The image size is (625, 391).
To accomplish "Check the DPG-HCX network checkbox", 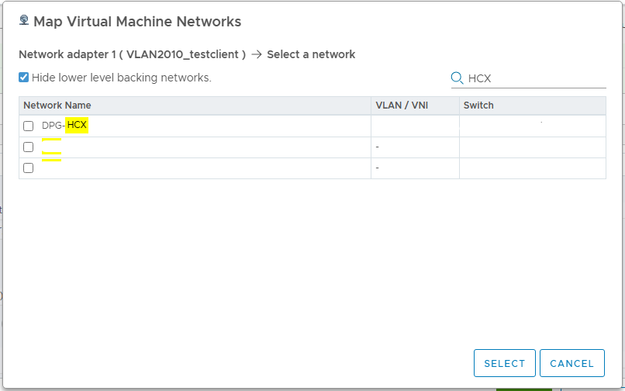I will pos(28,126).
